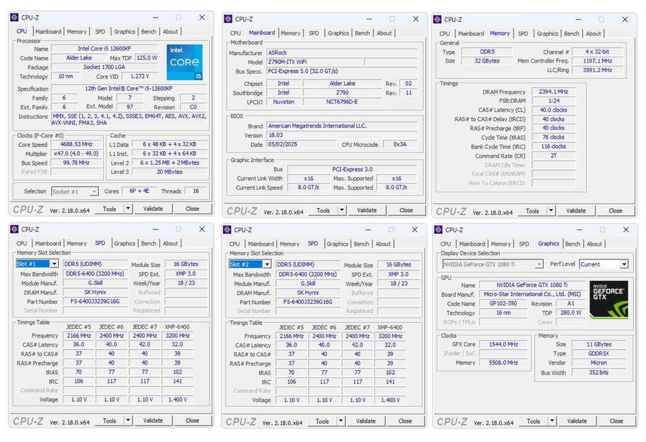Open the Slot #1 memory slot dropdown
Screen dimensions: 646x442
coord(54,264)
